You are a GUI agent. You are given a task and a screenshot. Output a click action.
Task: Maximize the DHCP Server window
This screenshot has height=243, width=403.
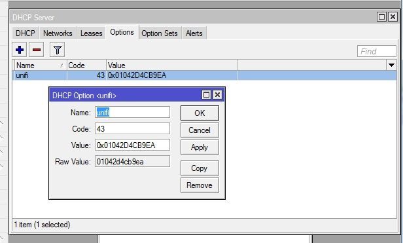[381, 17]
